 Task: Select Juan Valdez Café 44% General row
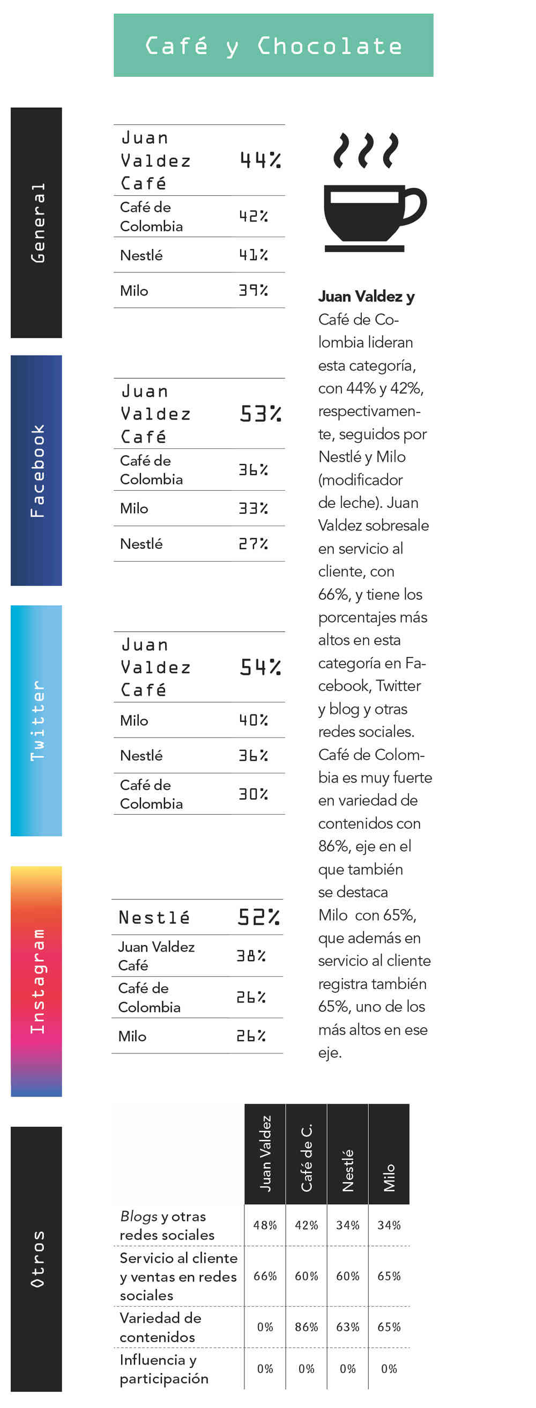[199, 160]
